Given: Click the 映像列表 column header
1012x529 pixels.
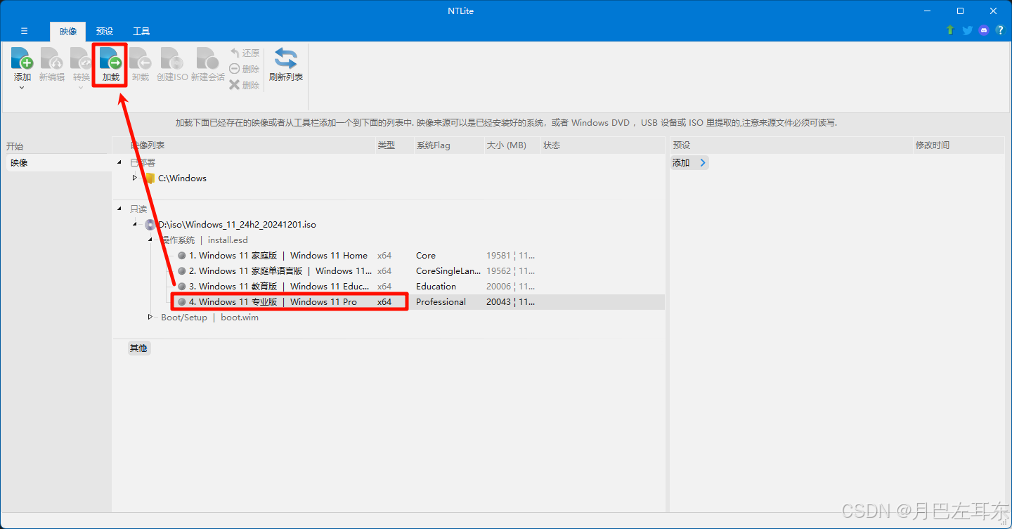Looking at the screenshot, I should point(148,145).
